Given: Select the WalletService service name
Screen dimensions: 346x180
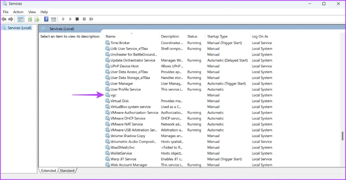Looking at the screenshot, I should (121, 153).
